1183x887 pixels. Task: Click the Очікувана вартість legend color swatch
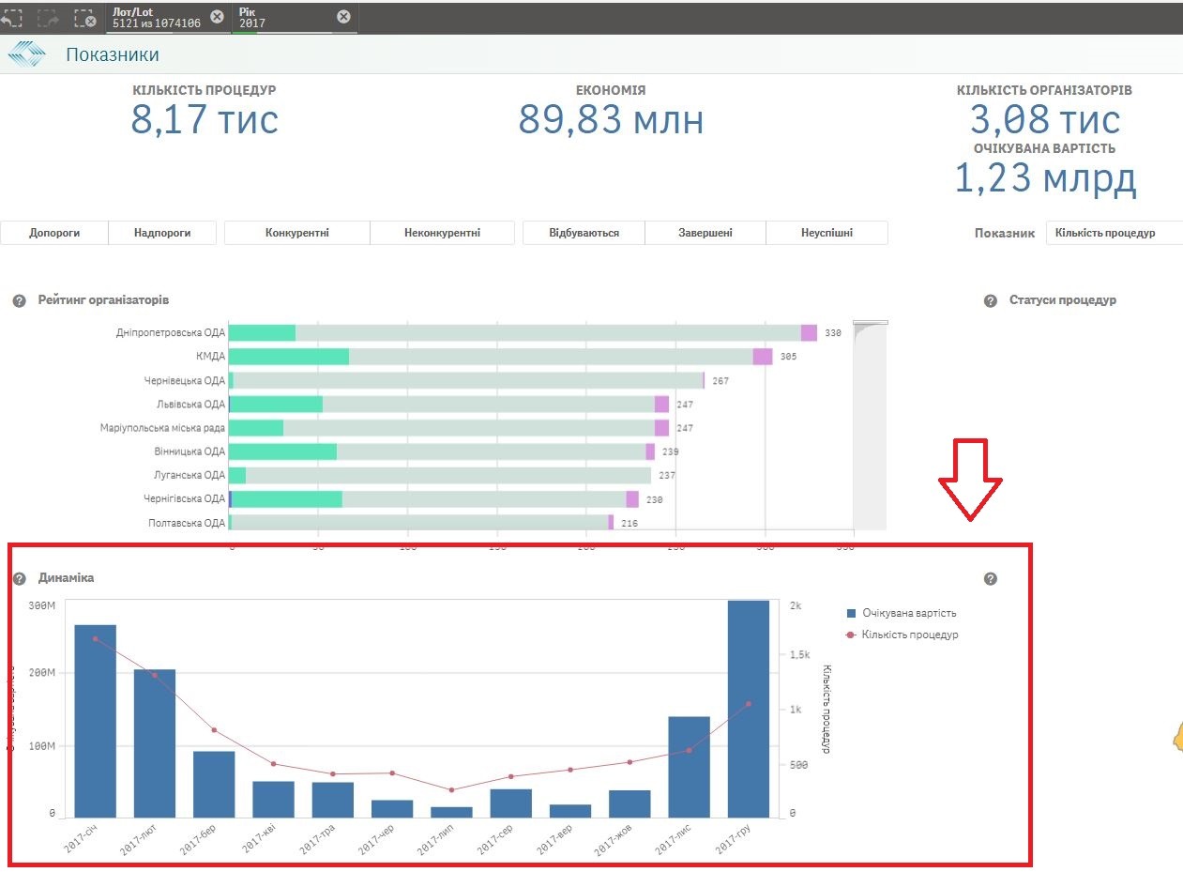[852, 613]
